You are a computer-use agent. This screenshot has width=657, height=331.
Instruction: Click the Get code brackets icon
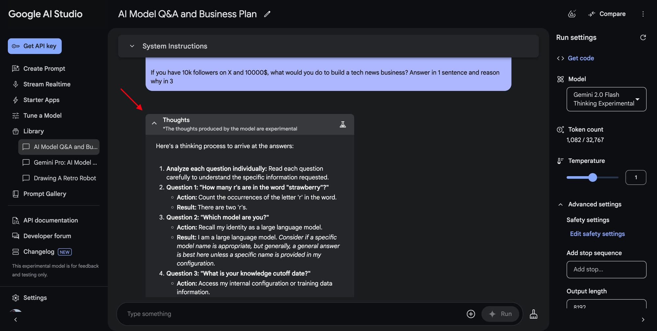pyautogui.click(x=560, y=58)
